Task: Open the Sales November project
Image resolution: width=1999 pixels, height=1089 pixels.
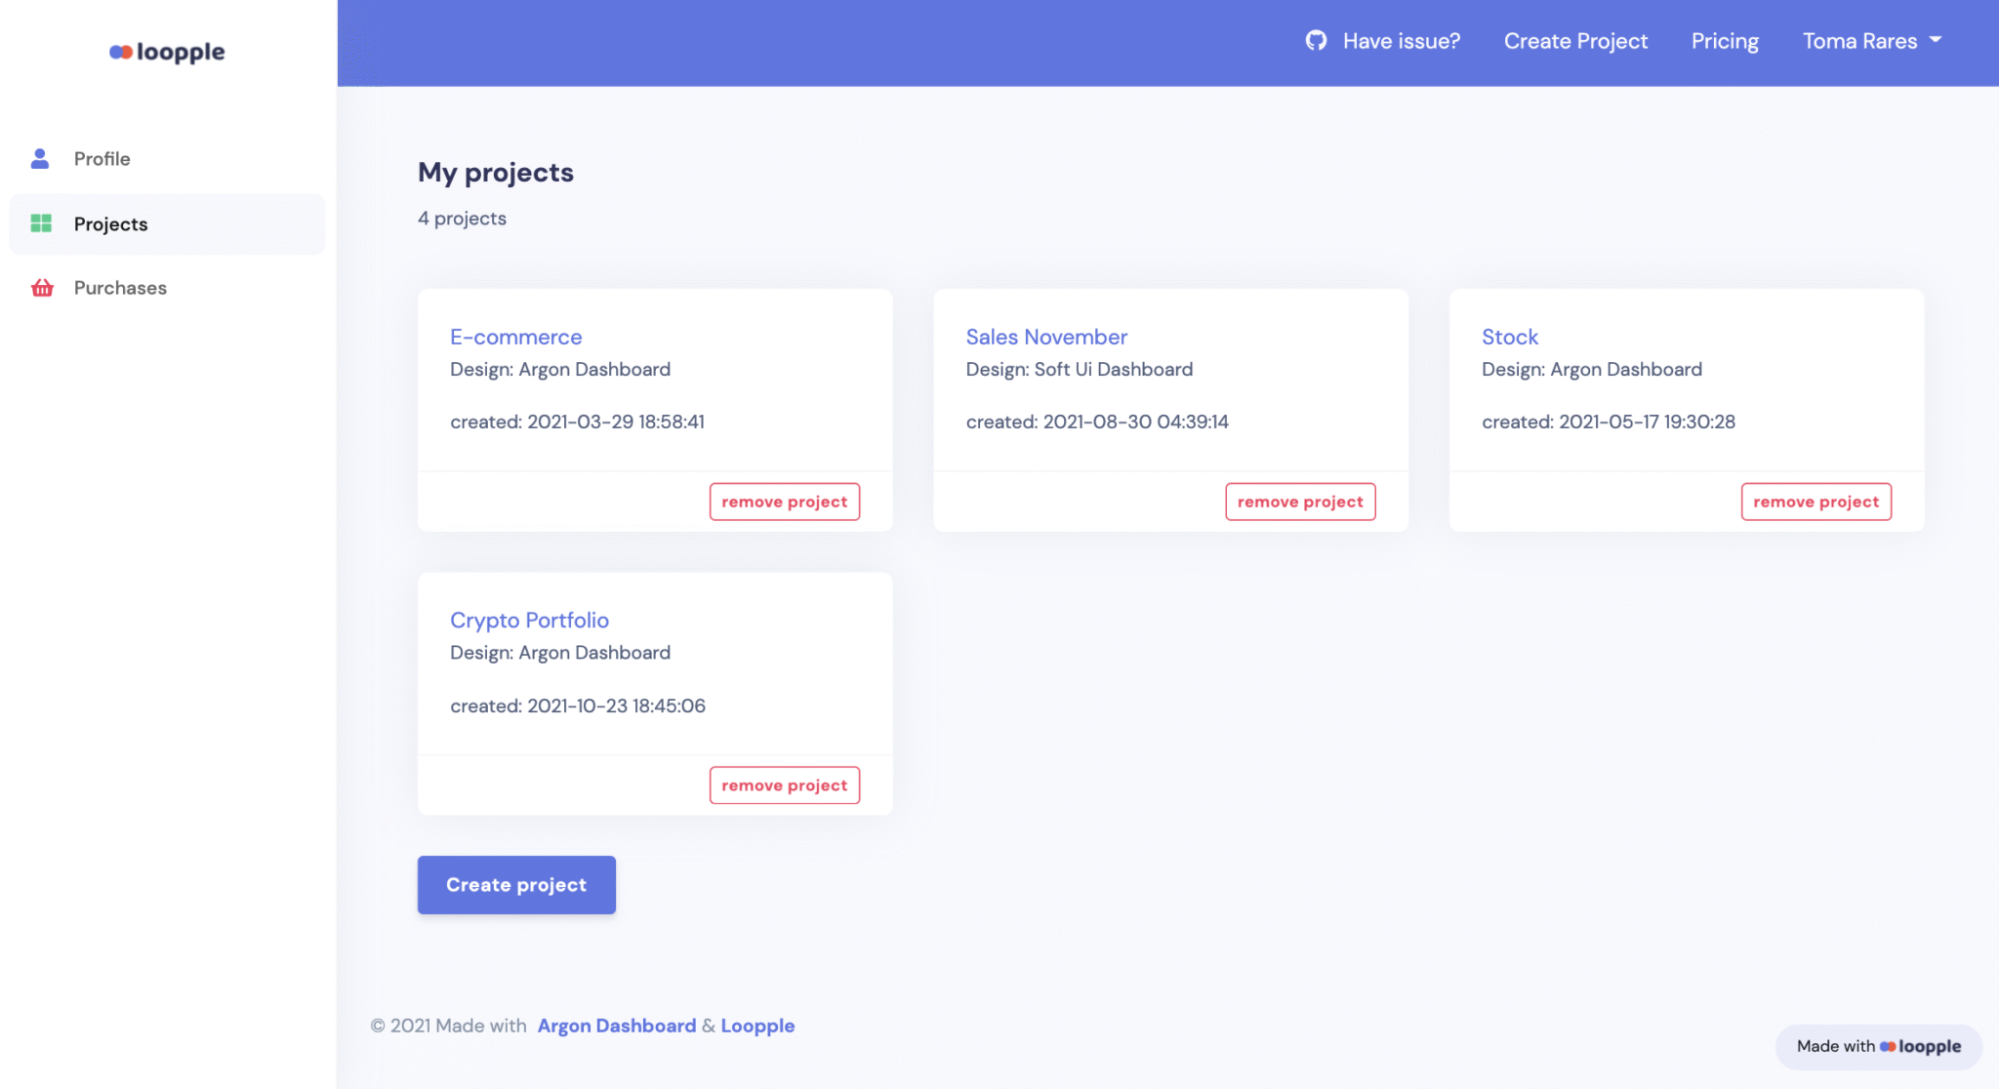Action: tap(1045, 337)
